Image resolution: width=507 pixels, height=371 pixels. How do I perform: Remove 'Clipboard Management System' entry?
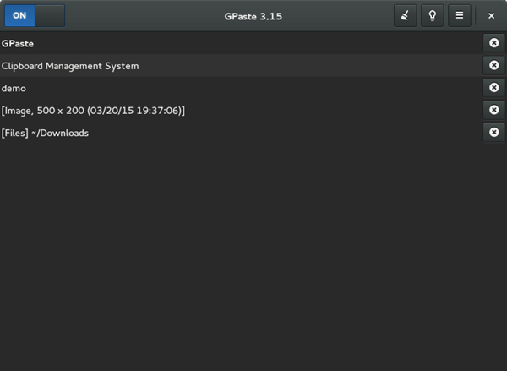pos(494,65)
